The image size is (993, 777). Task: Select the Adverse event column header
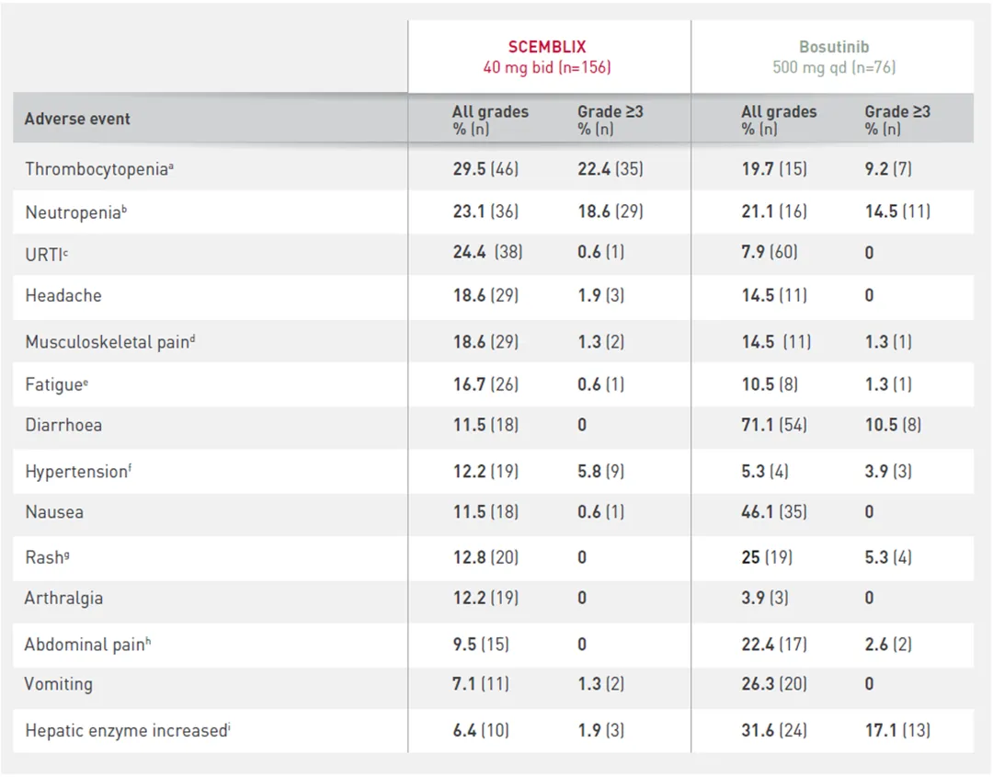[77, 119]
